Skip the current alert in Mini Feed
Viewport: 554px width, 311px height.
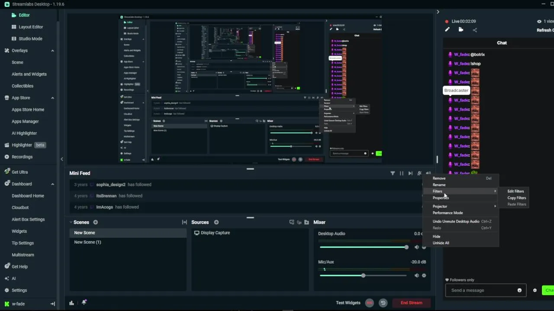click(x=410, y=173)
